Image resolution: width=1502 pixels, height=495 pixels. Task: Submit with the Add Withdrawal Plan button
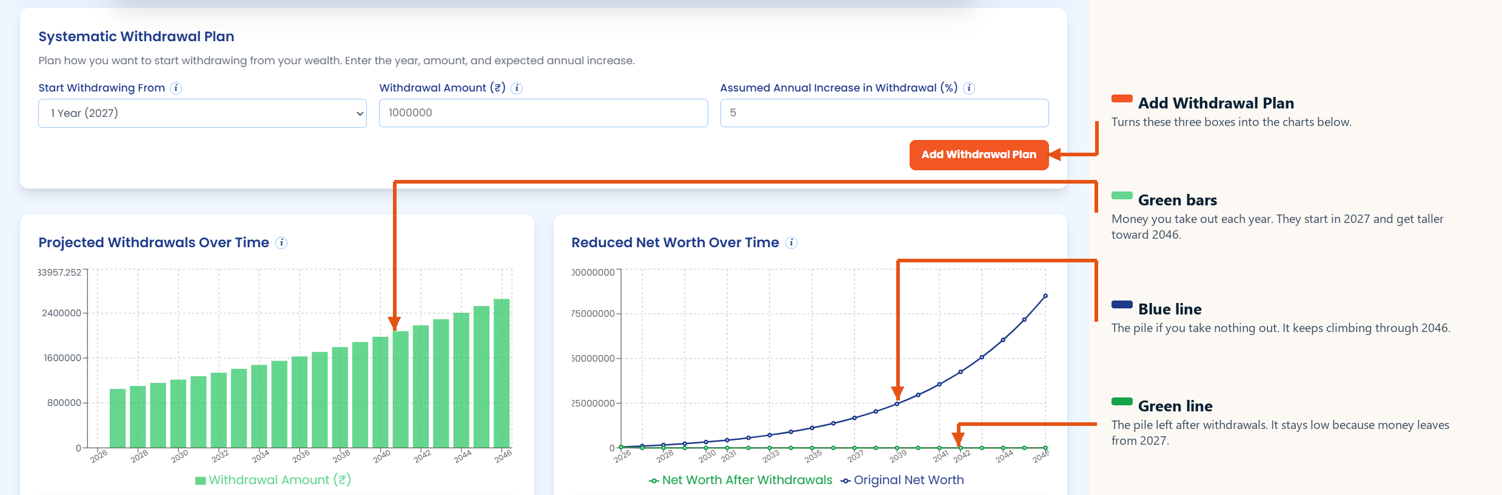tap(979, 154)
